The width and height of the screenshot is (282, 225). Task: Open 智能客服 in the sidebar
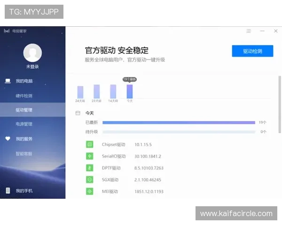pos(24,154)
